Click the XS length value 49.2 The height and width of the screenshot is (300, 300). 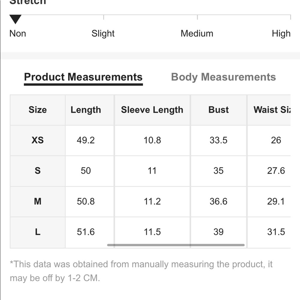(x=86, y=140)
